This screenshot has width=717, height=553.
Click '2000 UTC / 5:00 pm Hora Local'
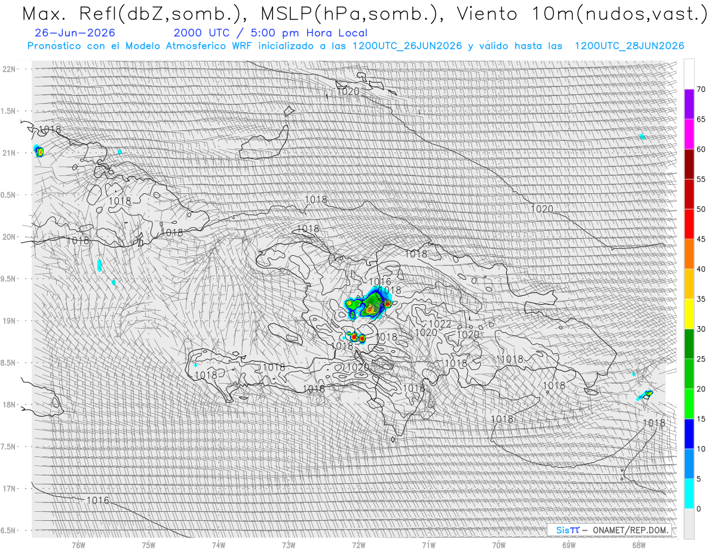[270, 33]
